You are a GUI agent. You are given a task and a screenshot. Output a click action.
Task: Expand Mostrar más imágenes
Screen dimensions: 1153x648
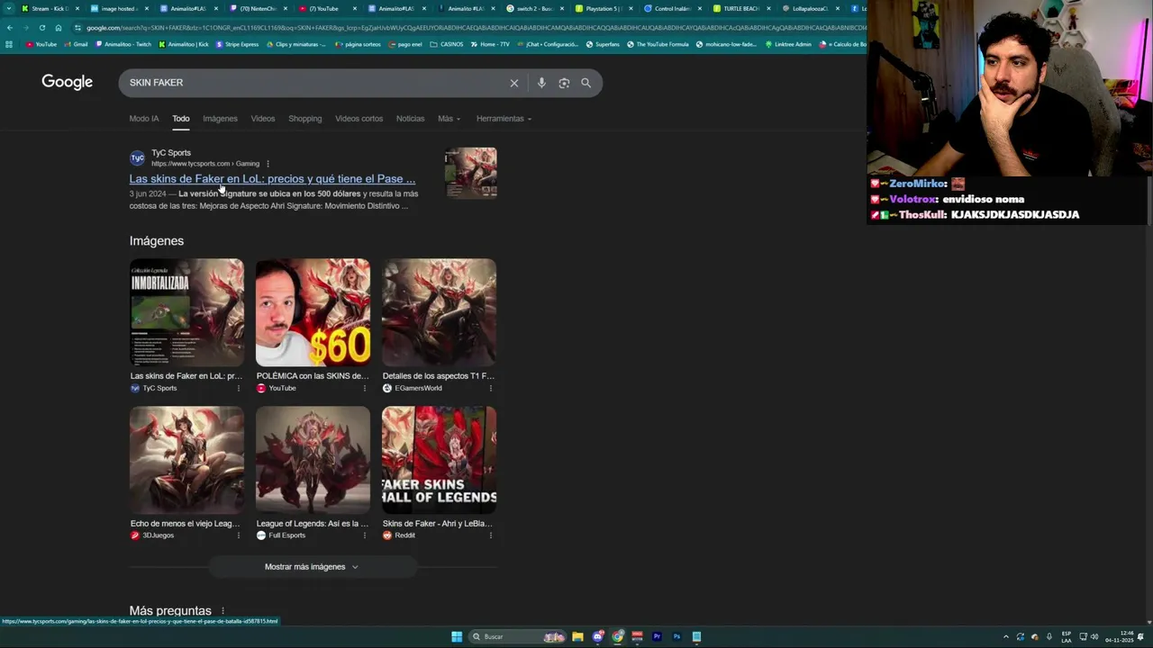(312, 567)
